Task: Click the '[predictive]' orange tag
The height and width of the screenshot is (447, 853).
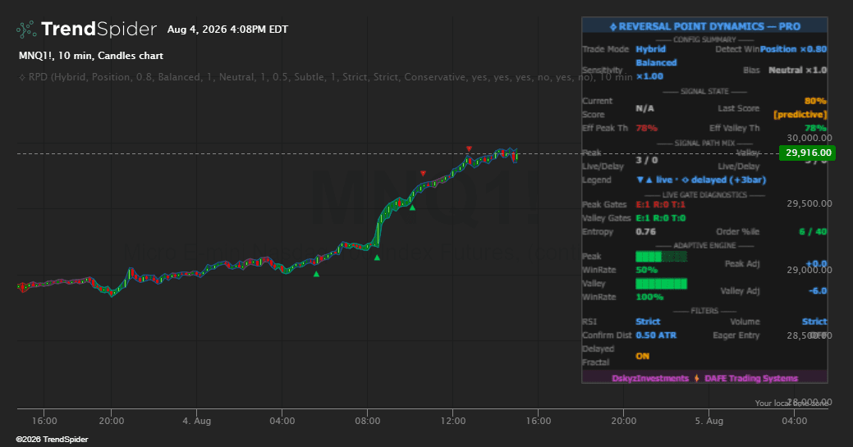Action: 800,114
